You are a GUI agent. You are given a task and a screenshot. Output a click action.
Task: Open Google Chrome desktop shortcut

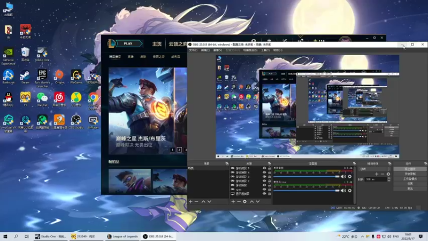point(93,101)
